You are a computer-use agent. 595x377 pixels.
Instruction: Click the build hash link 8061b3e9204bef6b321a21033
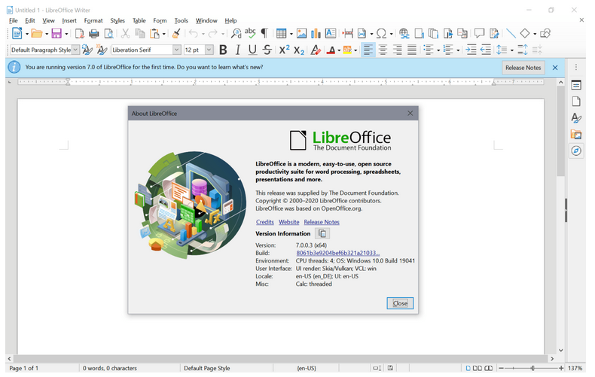[337, 253]
